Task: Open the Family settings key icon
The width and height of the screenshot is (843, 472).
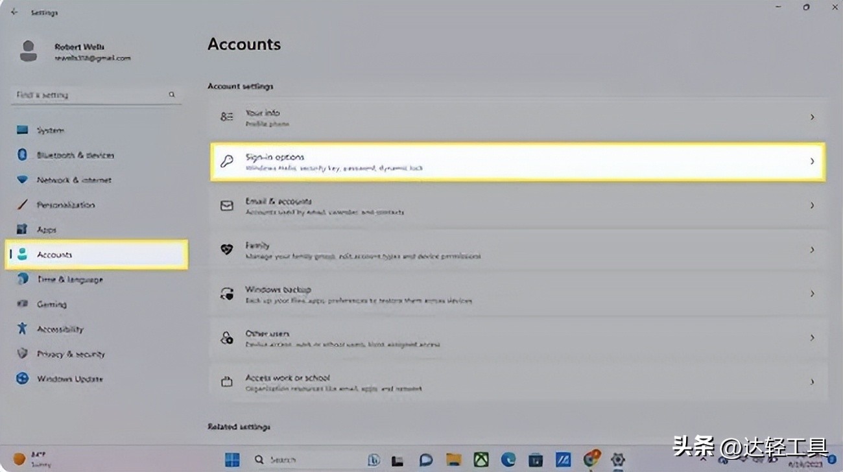Action: (226, 250)
